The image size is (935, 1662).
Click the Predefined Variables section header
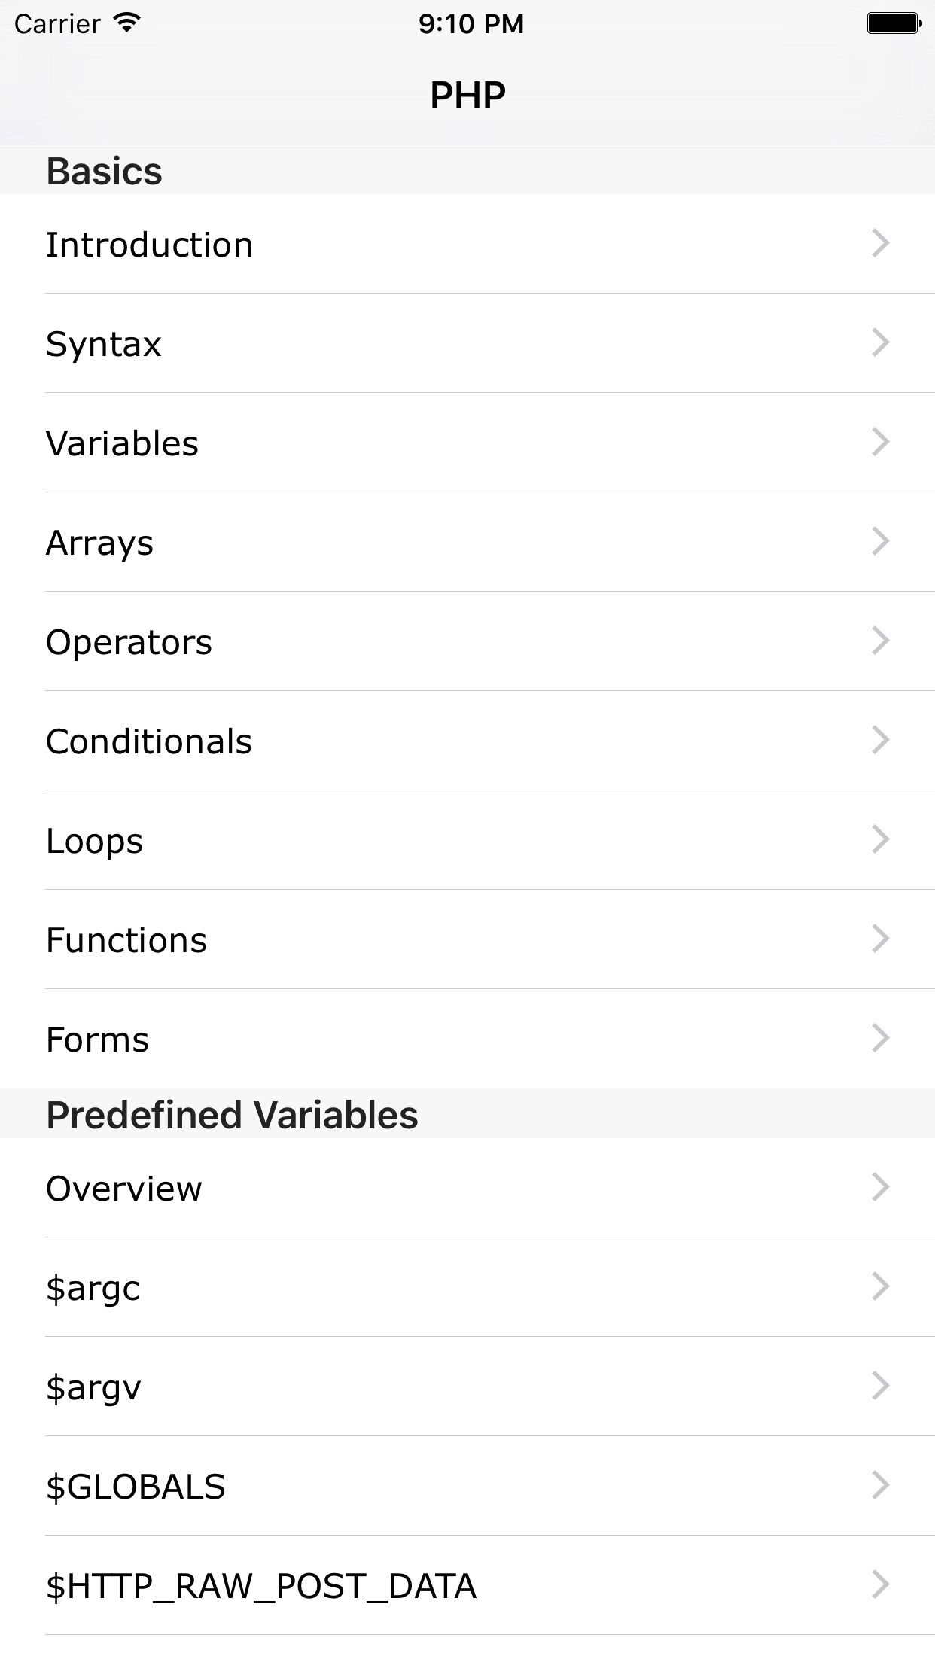(x=232, y=1115)
